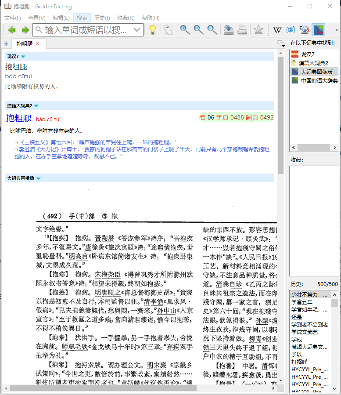Click the article scroll down arrow
This screenshot has height=395, width=341.
click(280, 381)
